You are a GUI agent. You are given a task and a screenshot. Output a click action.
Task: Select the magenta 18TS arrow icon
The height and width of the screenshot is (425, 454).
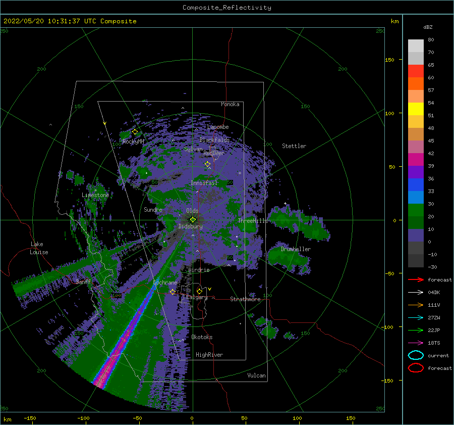click(x=416, y=343)
